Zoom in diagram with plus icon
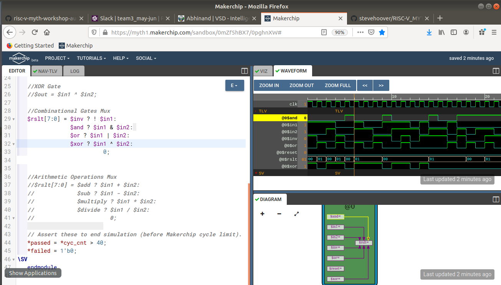This screenshot has width=501, height=285. pyautogui.click(x=263, y=214)
